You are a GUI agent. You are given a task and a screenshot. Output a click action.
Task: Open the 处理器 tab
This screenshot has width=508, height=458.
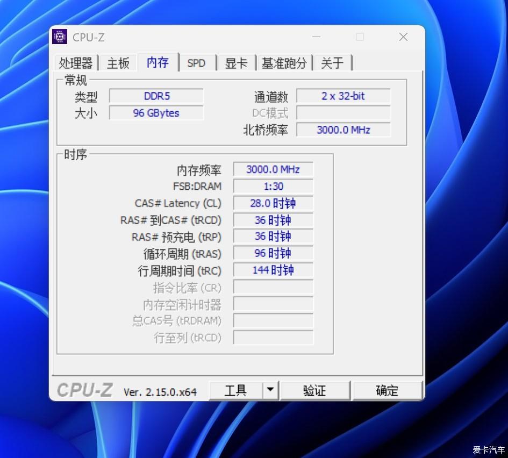click(76, 62)
